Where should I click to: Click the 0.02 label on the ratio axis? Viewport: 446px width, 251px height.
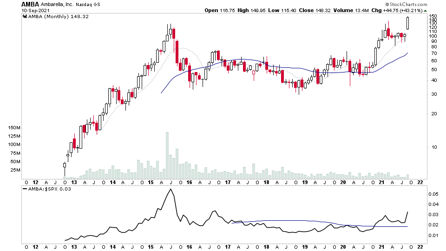(433, 225)
